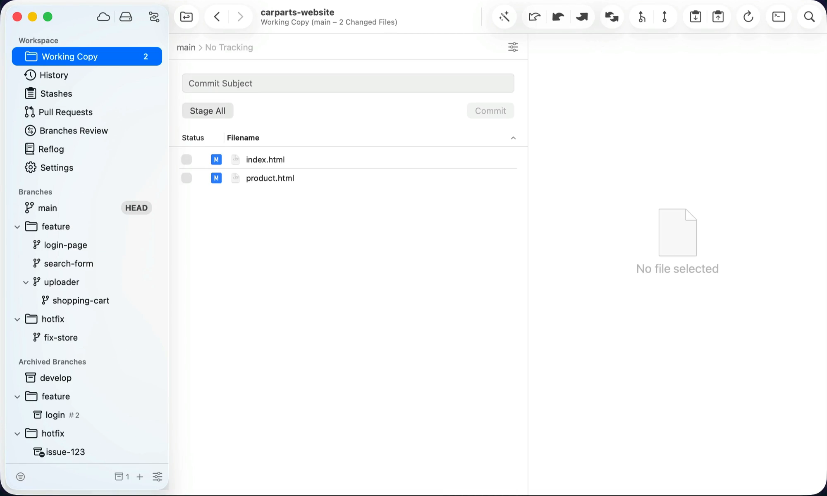Collapse the hotfix folder under Branches
The image size is (827, 496).
17,320
